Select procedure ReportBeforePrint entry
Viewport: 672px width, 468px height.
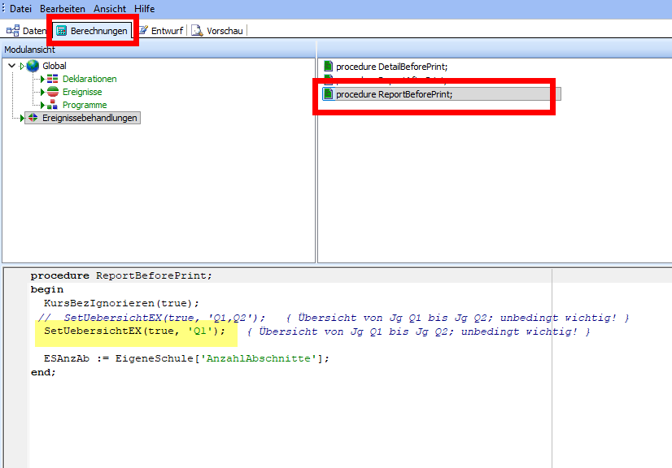coord(394,94)
